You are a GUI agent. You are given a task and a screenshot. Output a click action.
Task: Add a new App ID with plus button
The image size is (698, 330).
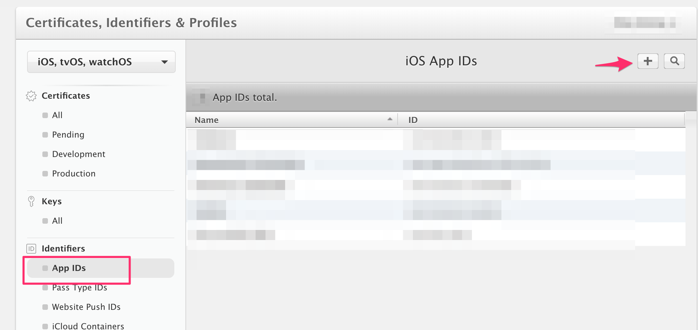pos(648,61)
